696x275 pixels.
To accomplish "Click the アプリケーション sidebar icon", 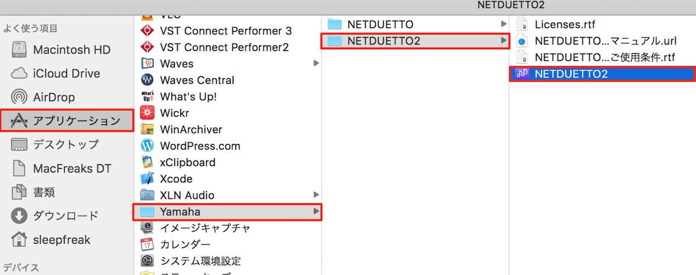I will click(x=19, y=121).
